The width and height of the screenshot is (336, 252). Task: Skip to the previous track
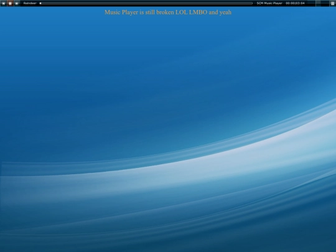point(4,3)
